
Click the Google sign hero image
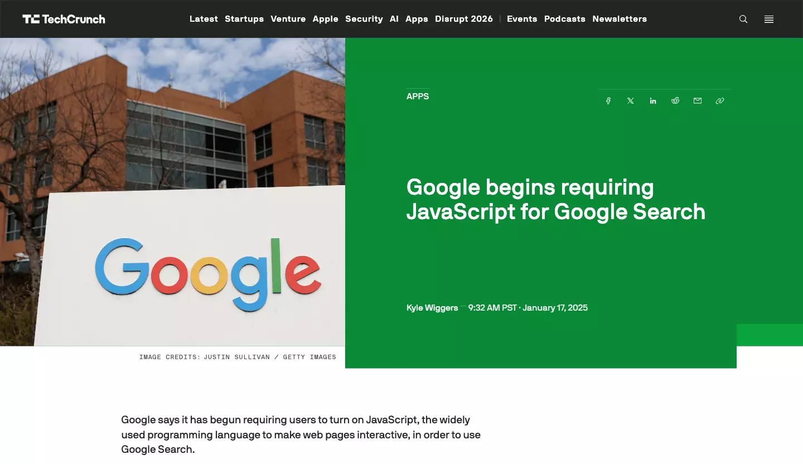pos(172,192)
